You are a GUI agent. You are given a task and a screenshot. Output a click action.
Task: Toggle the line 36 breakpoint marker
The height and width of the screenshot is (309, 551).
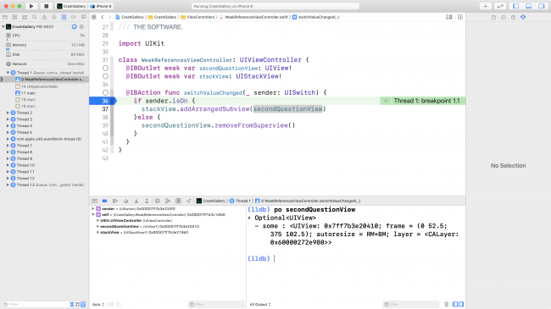[x=103, y=101]
